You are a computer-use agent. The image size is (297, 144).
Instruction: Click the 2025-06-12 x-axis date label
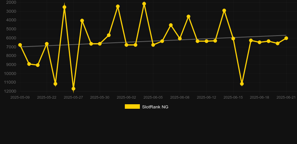206,97
